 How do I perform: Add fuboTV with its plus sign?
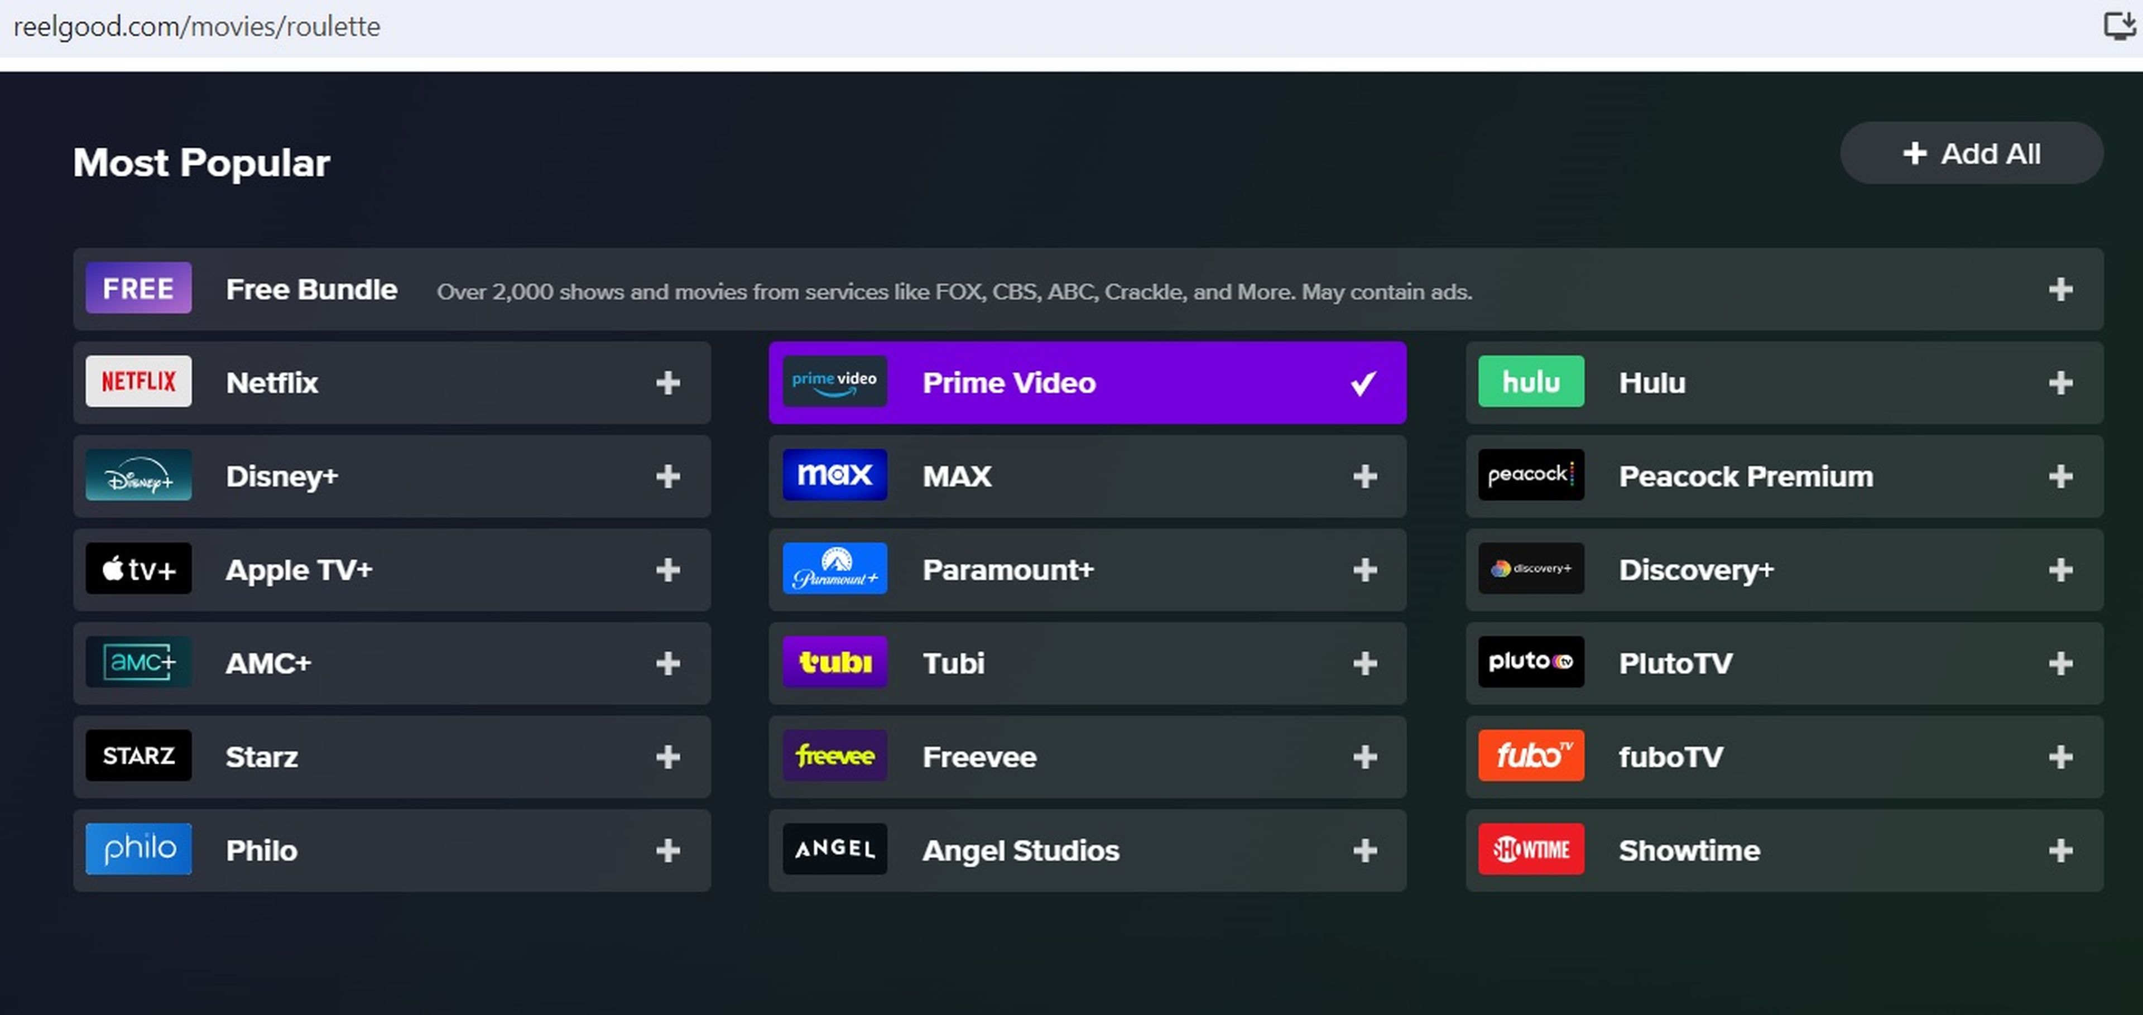tap(2060, 757)
